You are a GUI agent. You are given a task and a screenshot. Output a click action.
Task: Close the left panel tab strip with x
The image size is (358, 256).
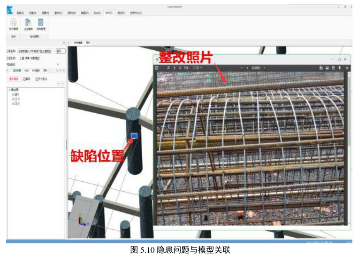tap(64, 70)
